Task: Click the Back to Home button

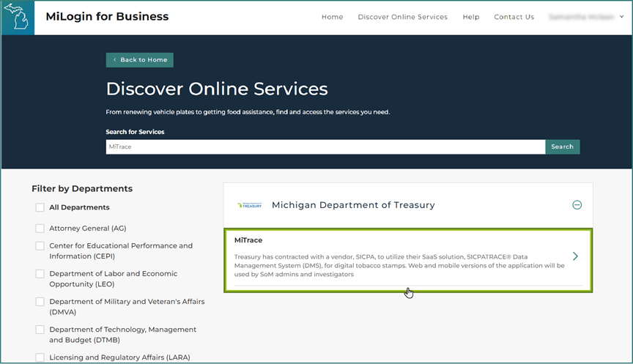Action: click(x=140, y=60)
